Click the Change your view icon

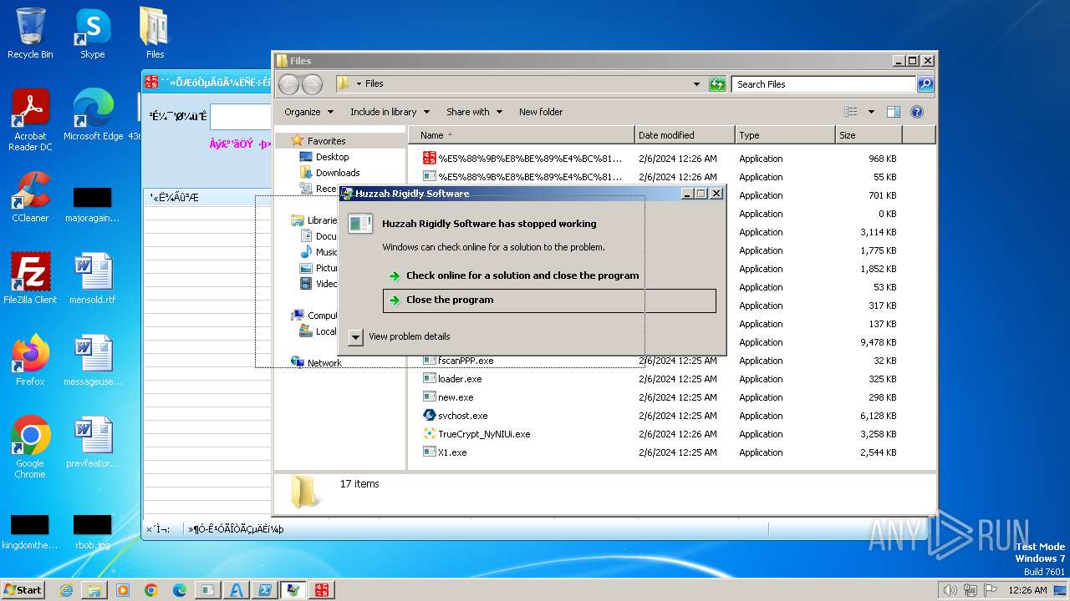point(851,112)
